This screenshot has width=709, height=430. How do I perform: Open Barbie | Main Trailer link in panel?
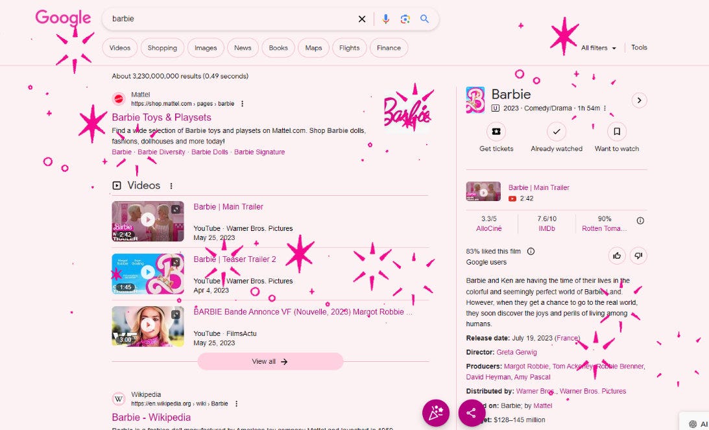click(538, 187)
